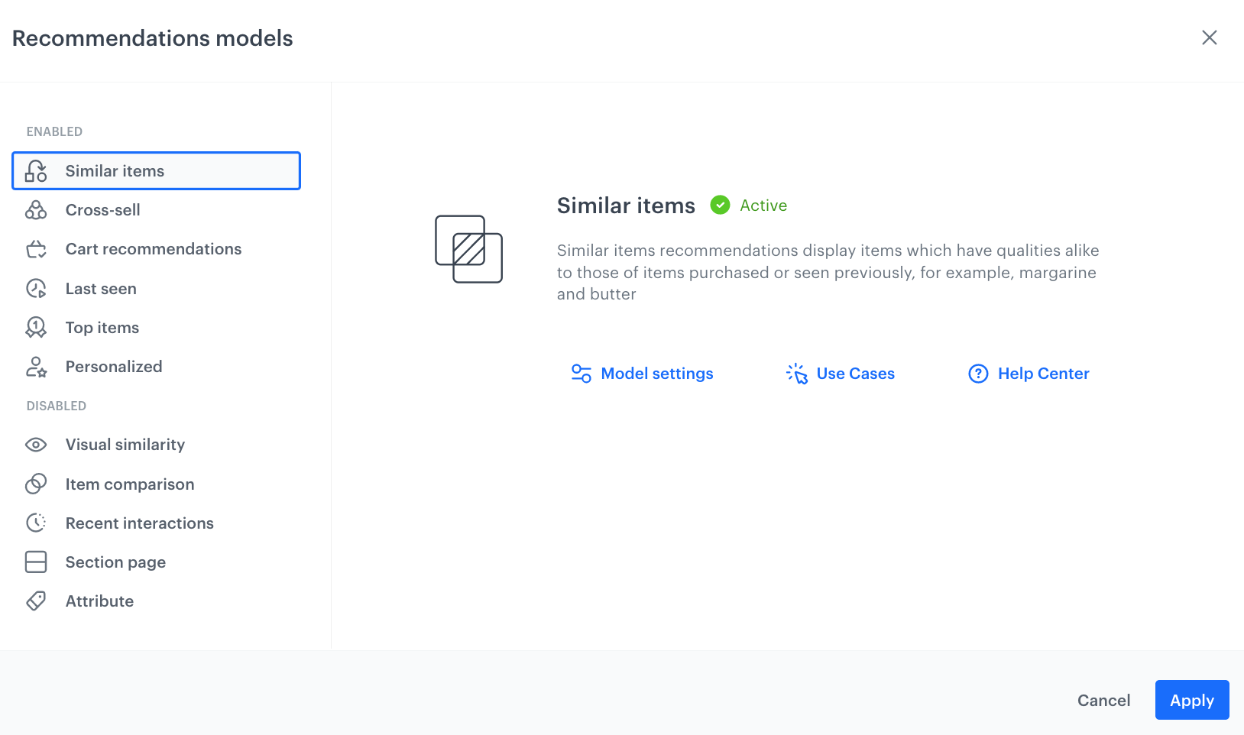Apply the recommendation model changes
The width and height of the screenshot is (1244, 735).
coord(1191,699)
